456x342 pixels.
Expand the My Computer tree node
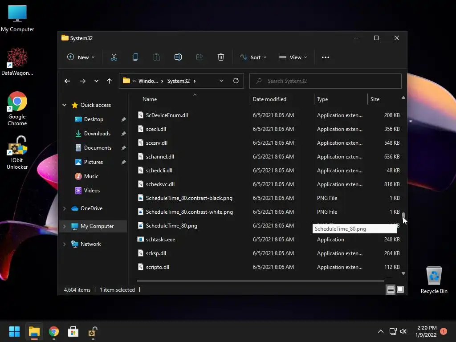(64, 226)
